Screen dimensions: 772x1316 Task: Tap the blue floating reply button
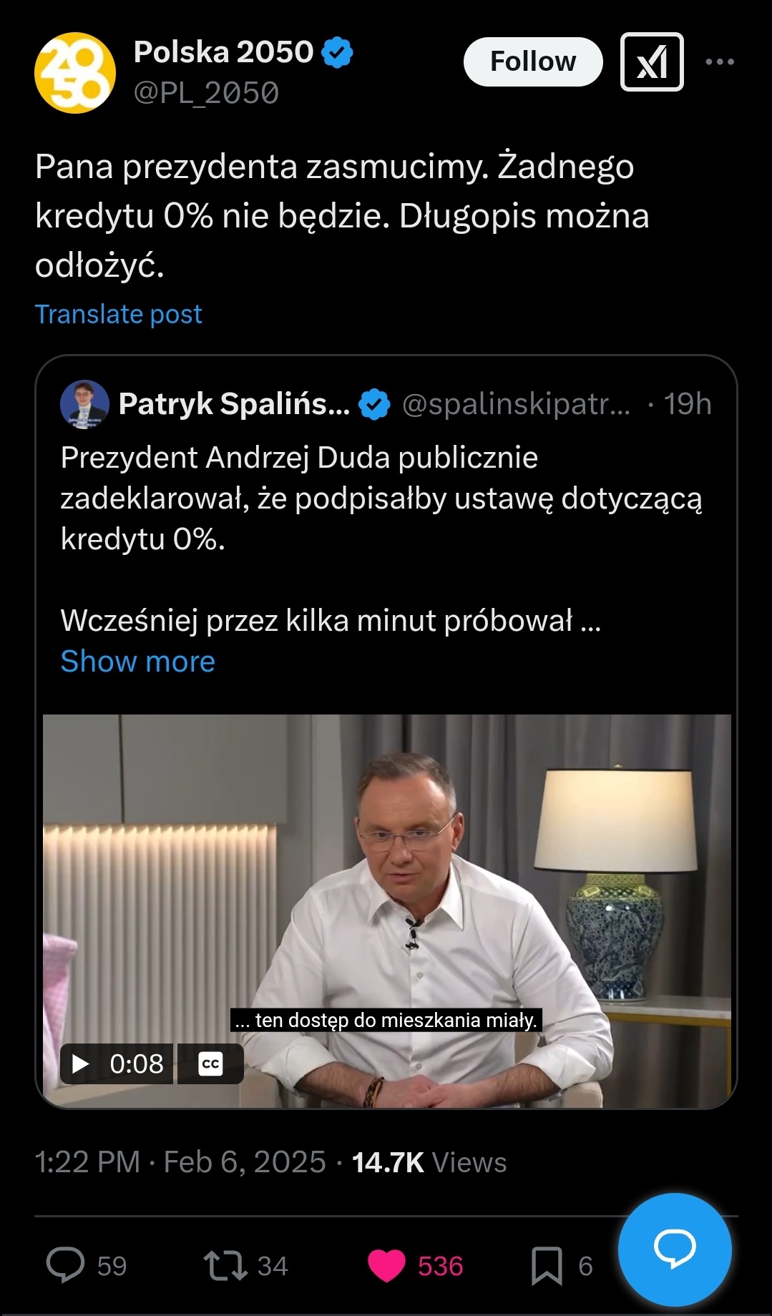click(x=674, y=1249)
